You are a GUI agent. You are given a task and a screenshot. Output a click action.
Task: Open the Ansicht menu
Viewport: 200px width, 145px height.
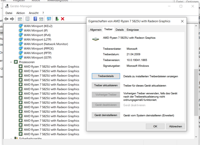(x=34, y=13)
